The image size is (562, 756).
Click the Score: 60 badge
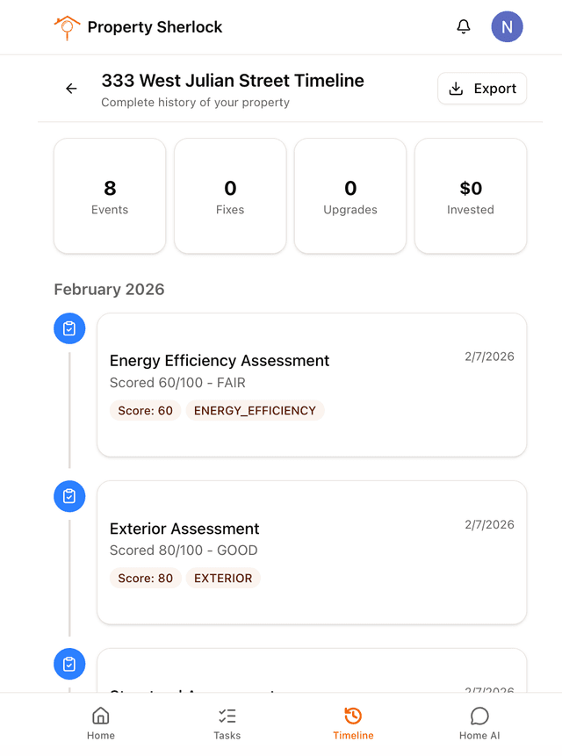pyautogui.click(x=145, y=410)
